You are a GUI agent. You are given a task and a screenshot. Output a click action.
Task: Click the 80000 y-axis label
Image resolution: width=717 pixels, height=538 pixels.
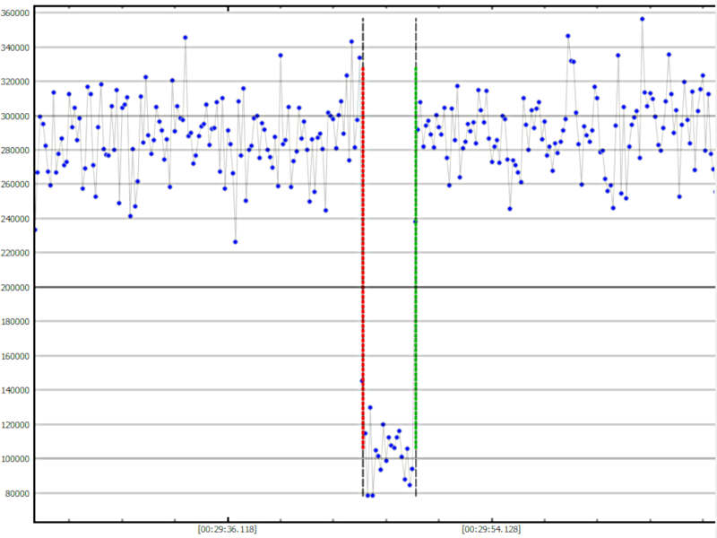point(18,493)
